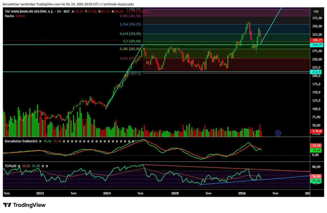Click the 2024 label on time axis

click(x=107, y=193)
